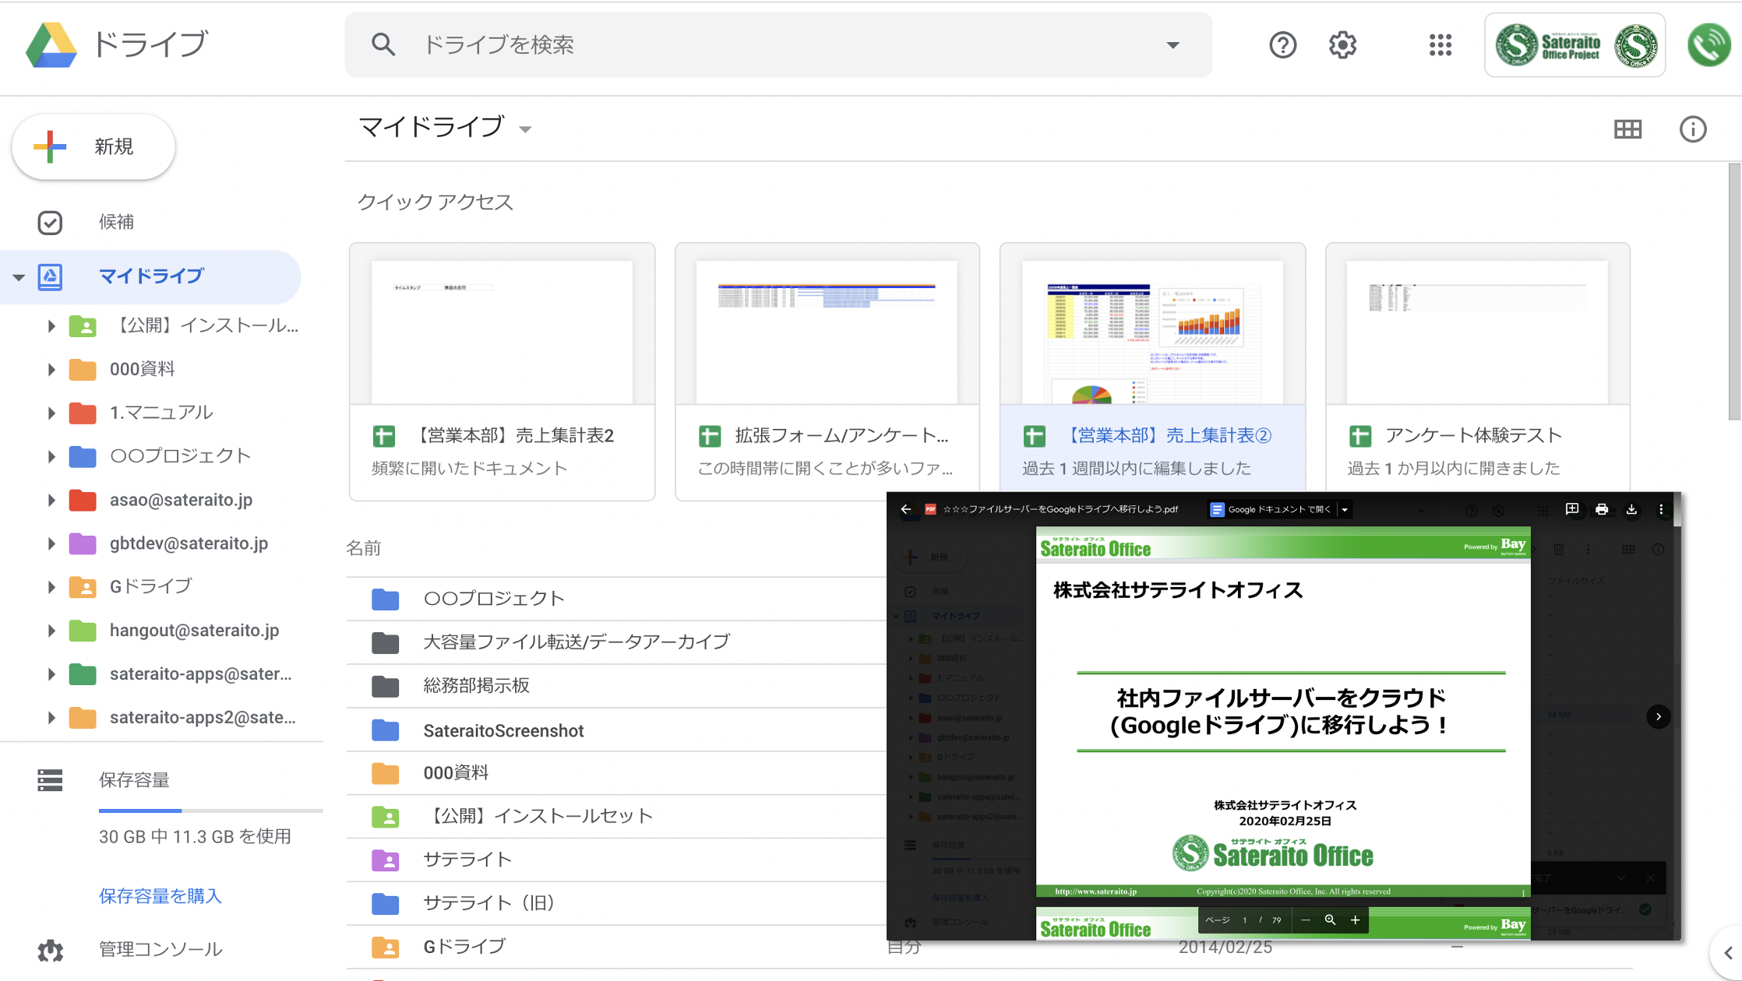
Task: Zoom in with plus in PDF preview
Action: [x=1355, y=920]
